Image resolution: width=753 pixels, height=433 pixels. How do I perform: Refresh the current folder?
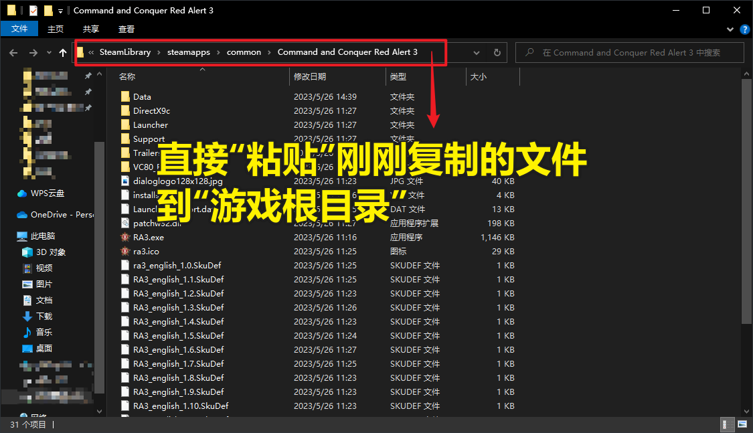[x=497, y=52]
